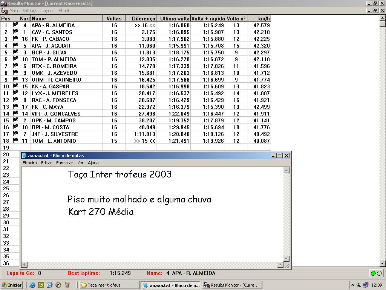Open Internet Explorer from quick launch
Image resolution: width=386 pixels, height=290 pixels.
33,285
